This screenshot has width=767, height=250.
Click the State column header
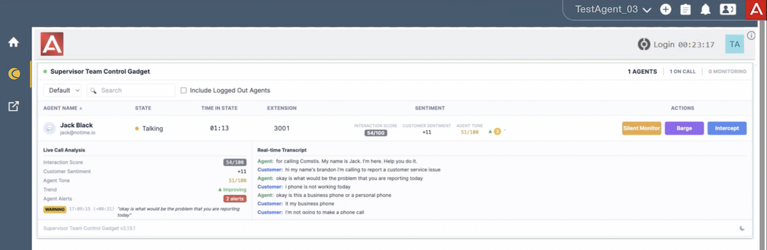(143, 108)
